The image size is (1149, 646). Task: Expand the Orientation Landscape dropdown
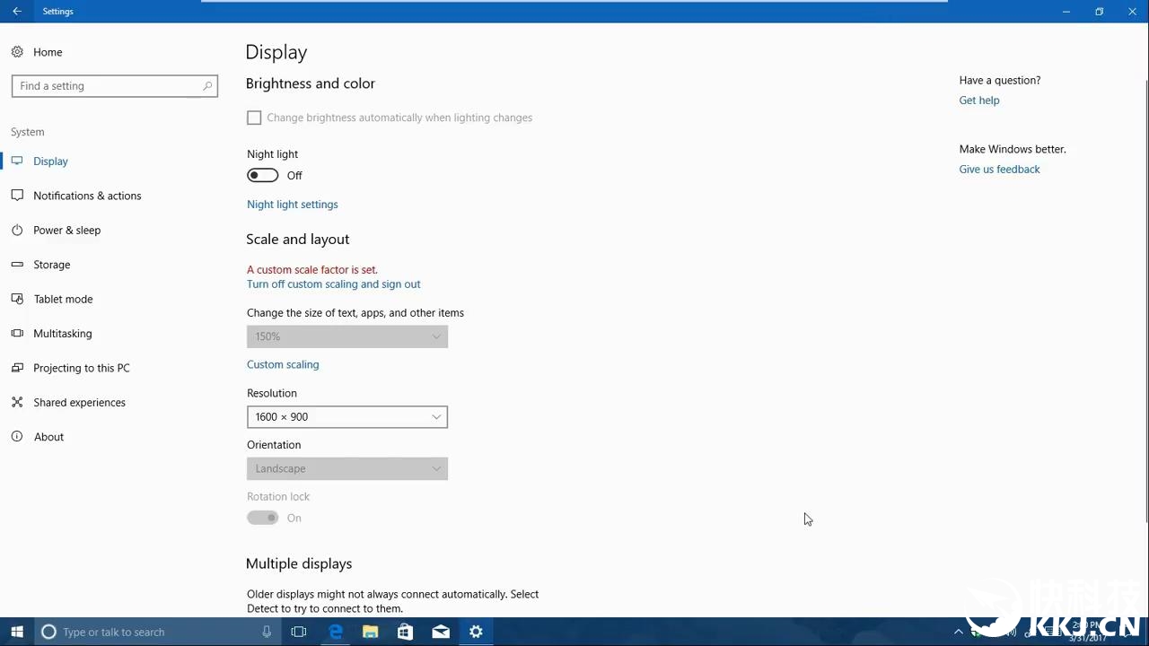[x=346, y=468]
